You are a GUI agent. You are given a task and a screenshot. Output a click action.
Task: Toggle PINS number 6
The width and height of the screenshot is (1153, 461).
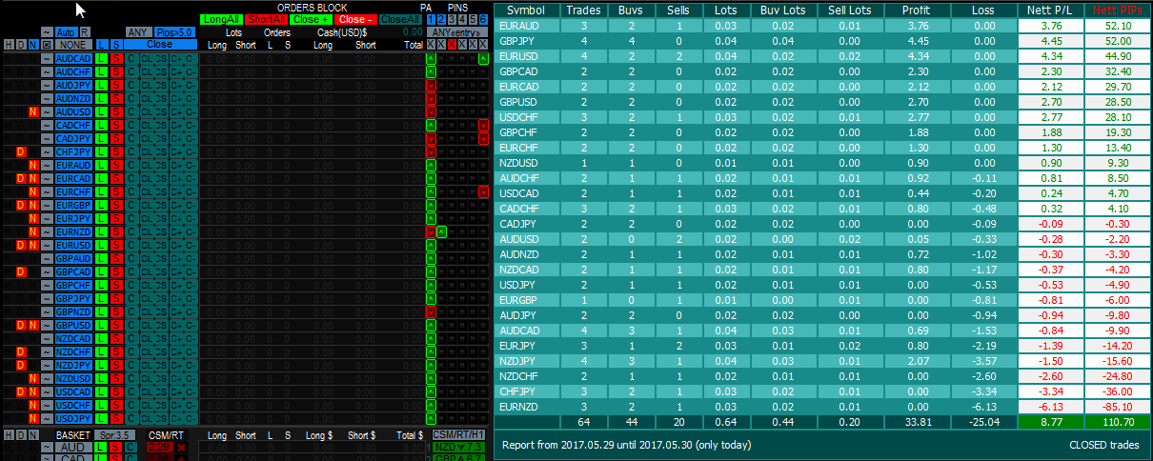(483, 19)
